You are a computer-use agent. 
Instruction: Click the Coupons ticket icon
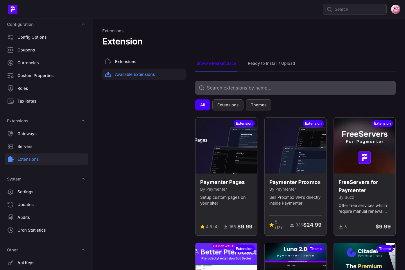click(x=10, y=50)
